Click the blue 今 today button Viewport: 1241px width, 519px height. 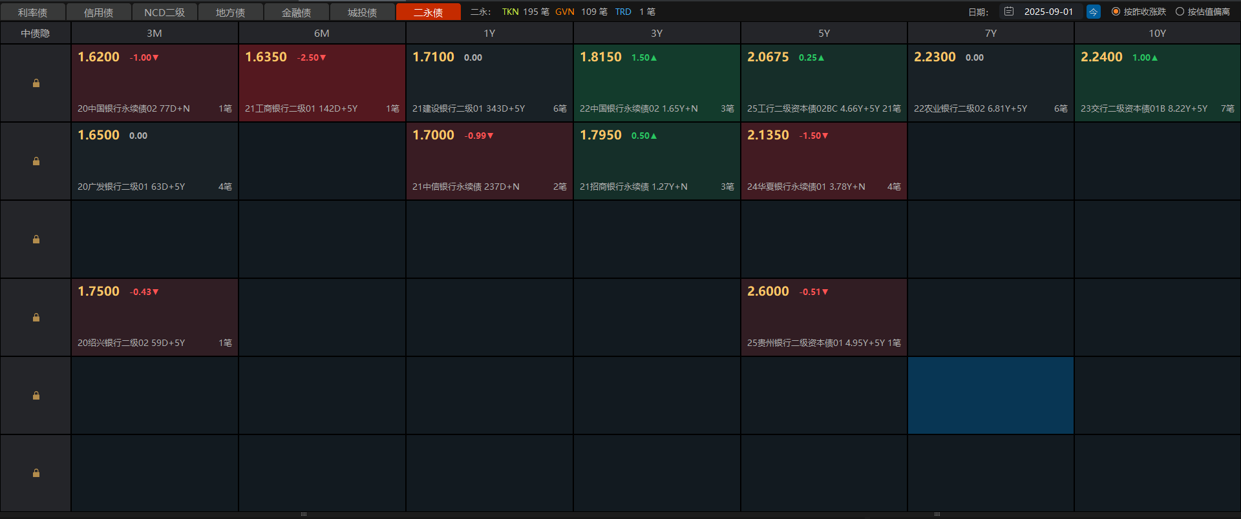pos(1093,12)
